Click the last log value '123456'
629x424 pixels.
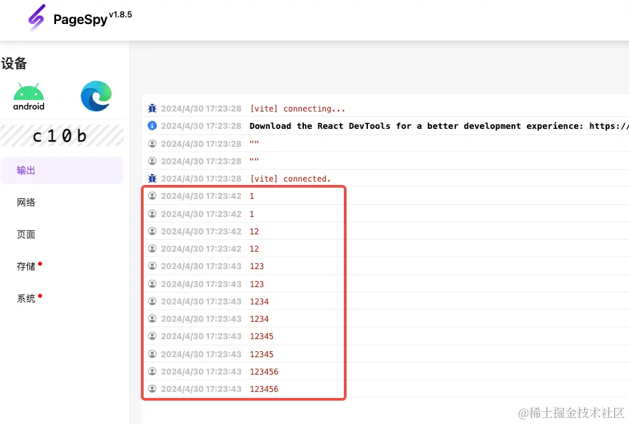point(264,389)
